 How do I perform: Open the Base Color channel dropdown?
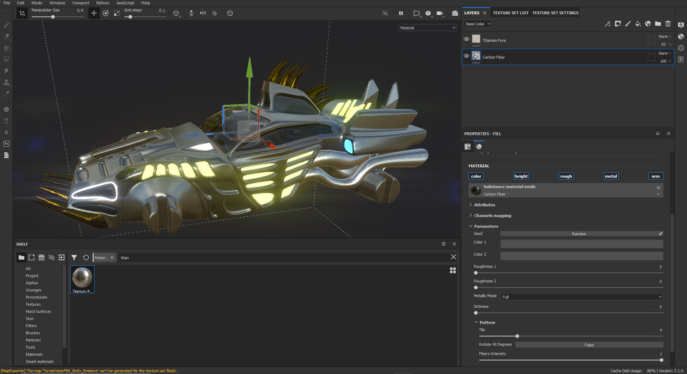click(x=478, y=24)
